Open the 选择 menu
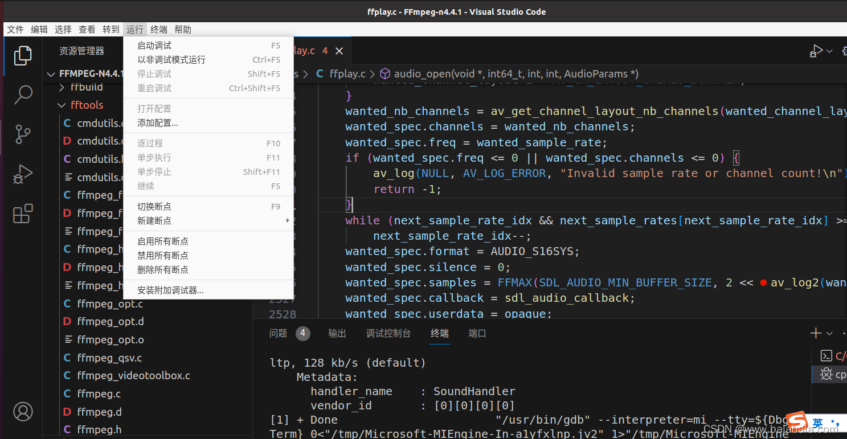This screenshot has width=847, height=439. click(63, 30)
